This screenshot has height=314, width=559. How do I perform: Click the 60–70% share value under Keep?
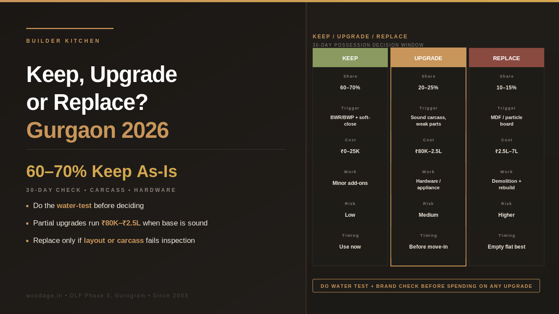point(350,88)
